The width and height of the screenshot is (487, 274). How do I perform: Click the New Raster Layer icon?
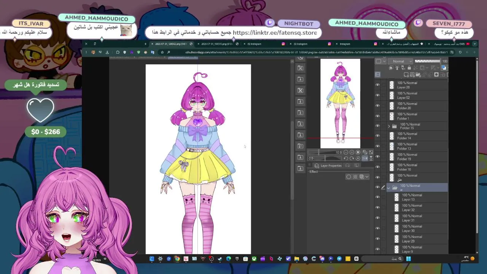(x=406, y=75)
